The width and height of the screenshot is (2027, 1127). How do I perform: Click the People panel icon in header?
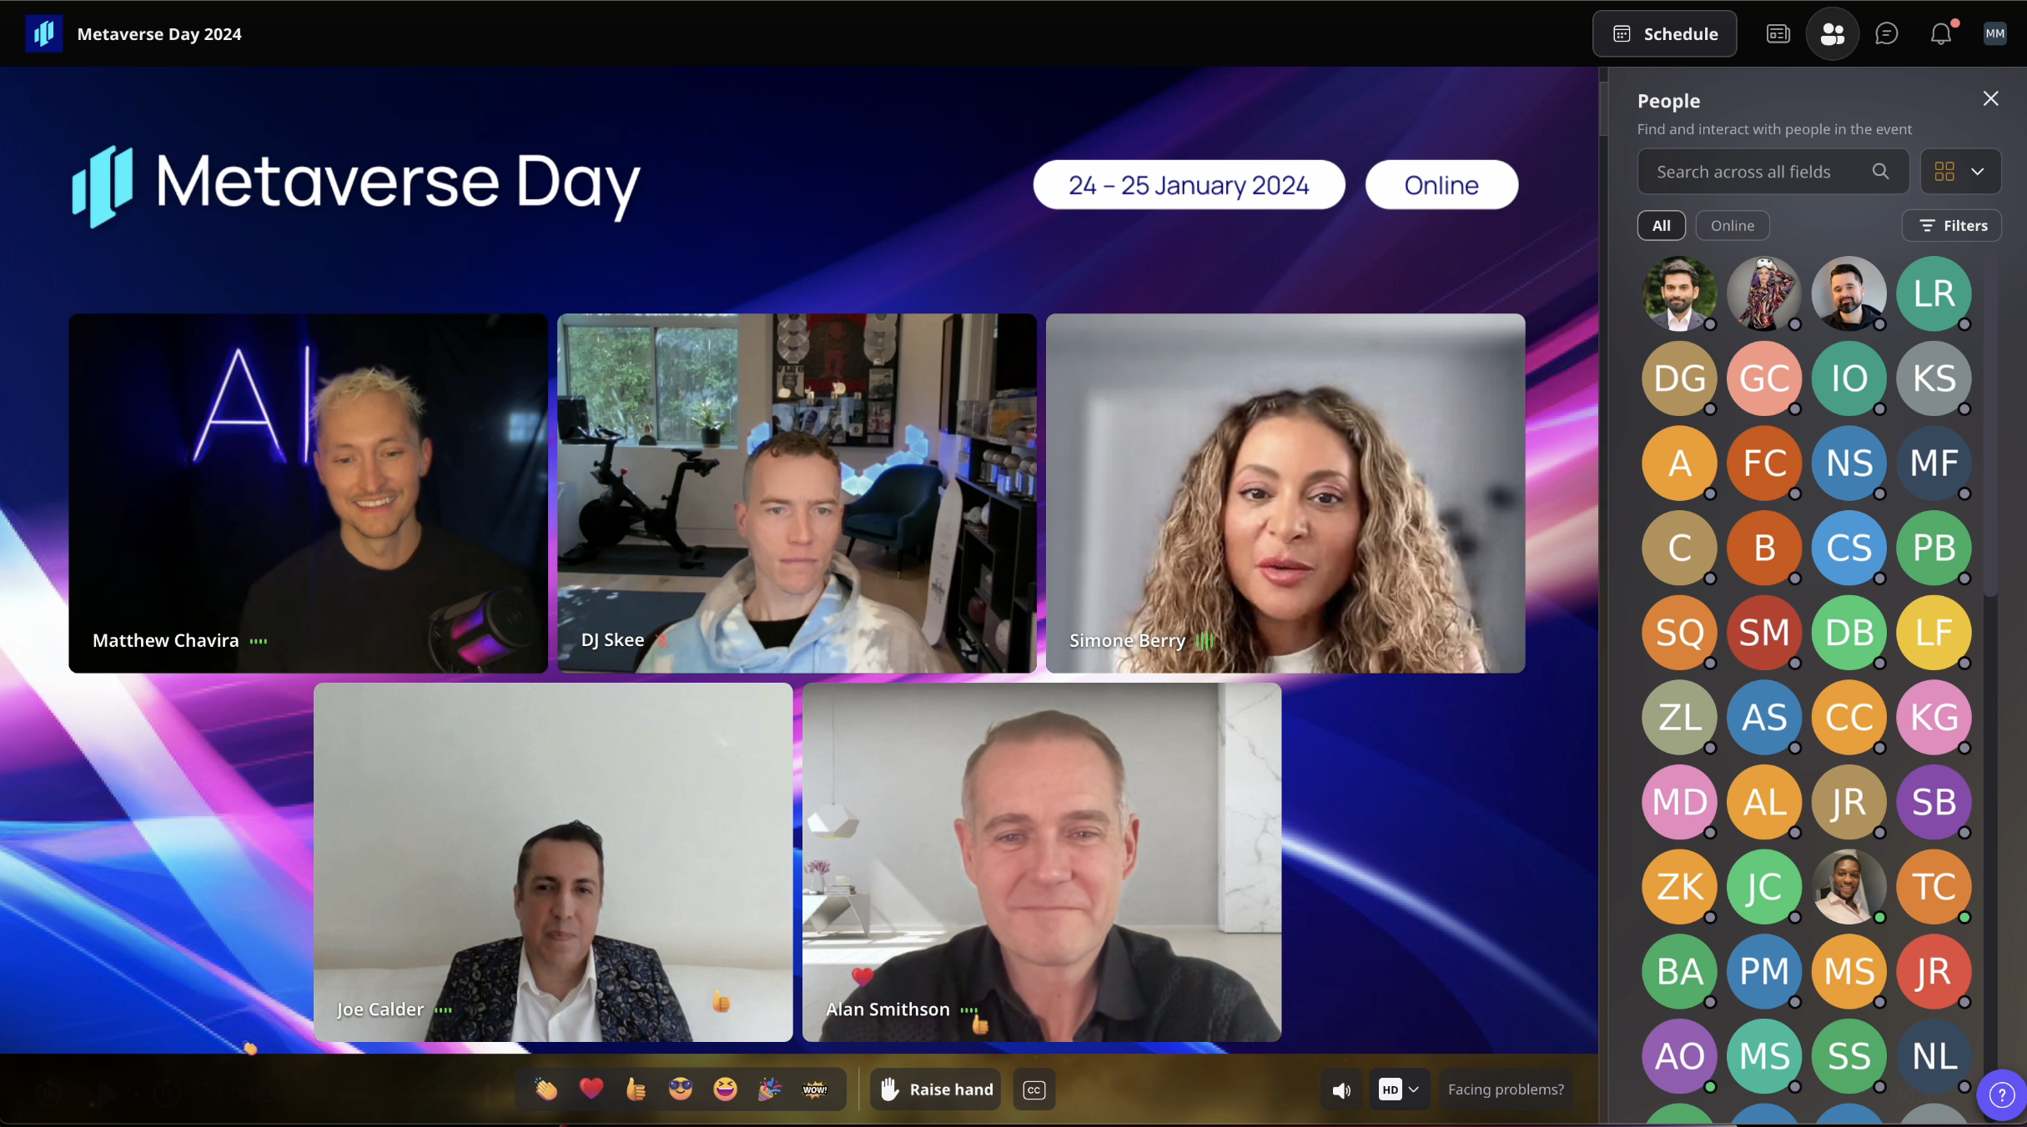coord(1832,34)
